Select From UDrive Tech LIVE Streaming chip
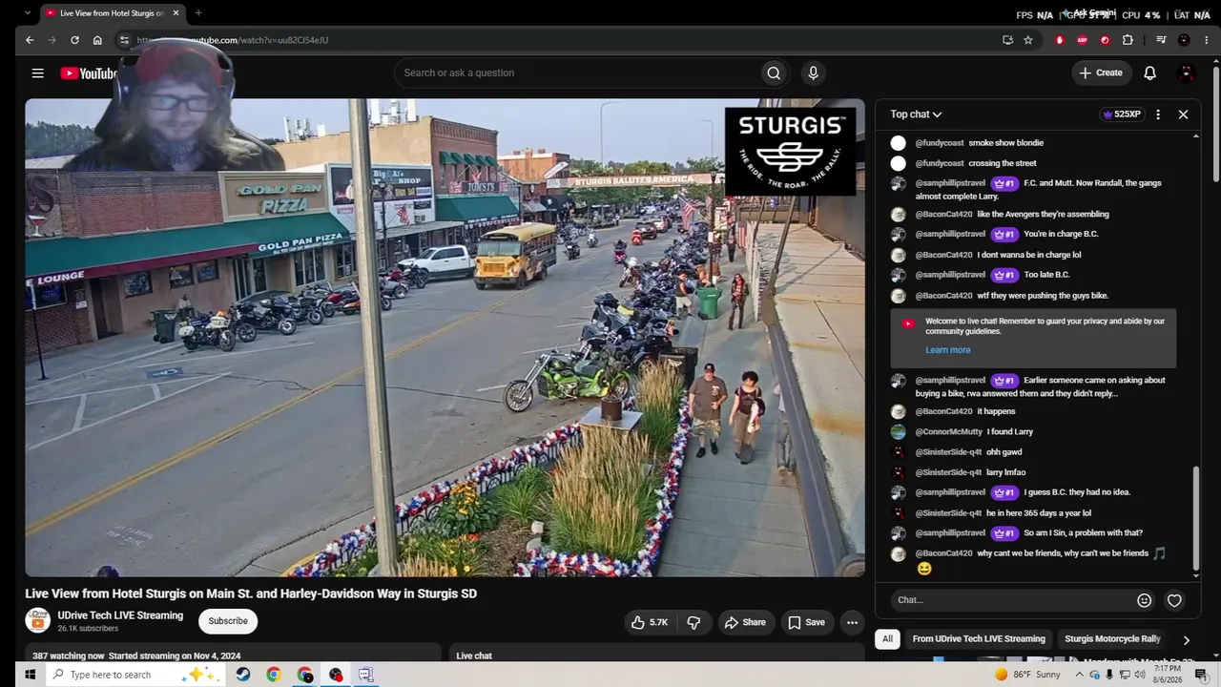This screenshot has width=1221, height=687. pyautogui.click(x=979, y=639)
